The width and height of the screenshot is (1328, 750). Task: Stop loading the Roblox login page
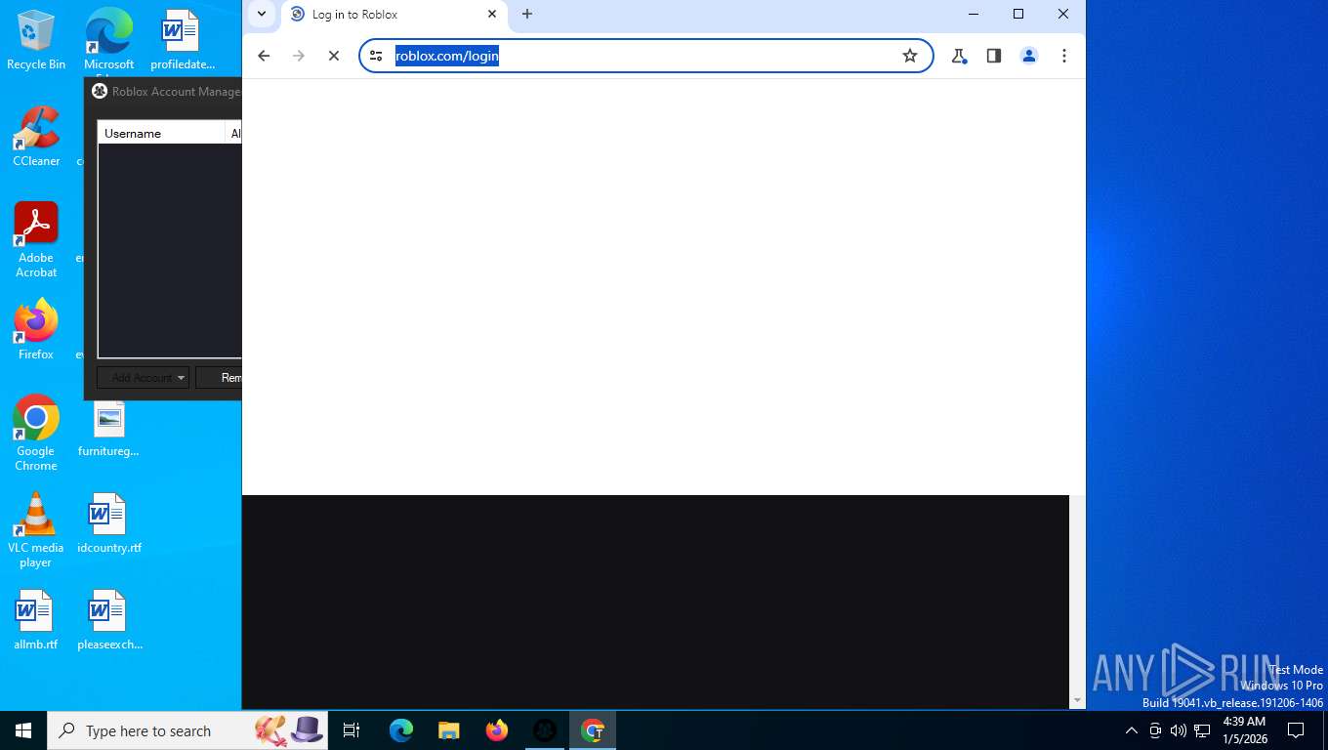[x=334, y=56]
